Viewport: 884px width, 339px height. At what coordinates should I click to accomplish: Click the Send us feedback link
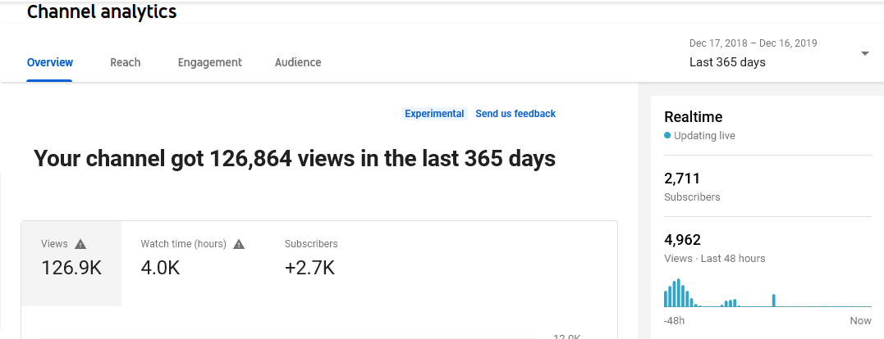point(515,114)
